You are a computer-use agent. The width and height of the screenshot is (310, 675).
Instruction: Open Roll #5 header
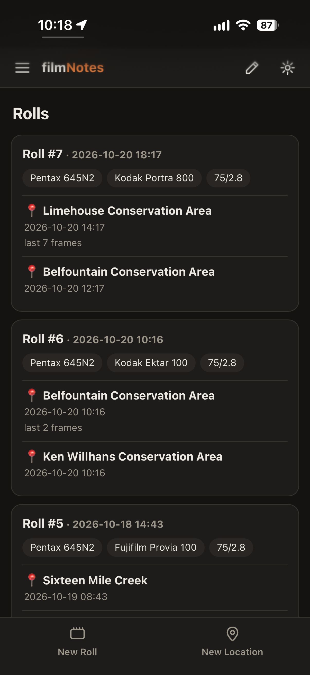click(93, 524)
